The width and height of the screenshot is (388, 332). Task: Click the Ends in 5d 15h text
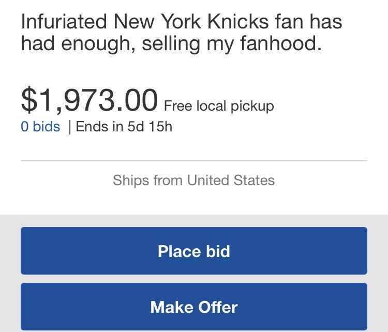pyautogui.click(x=124, y=127)
